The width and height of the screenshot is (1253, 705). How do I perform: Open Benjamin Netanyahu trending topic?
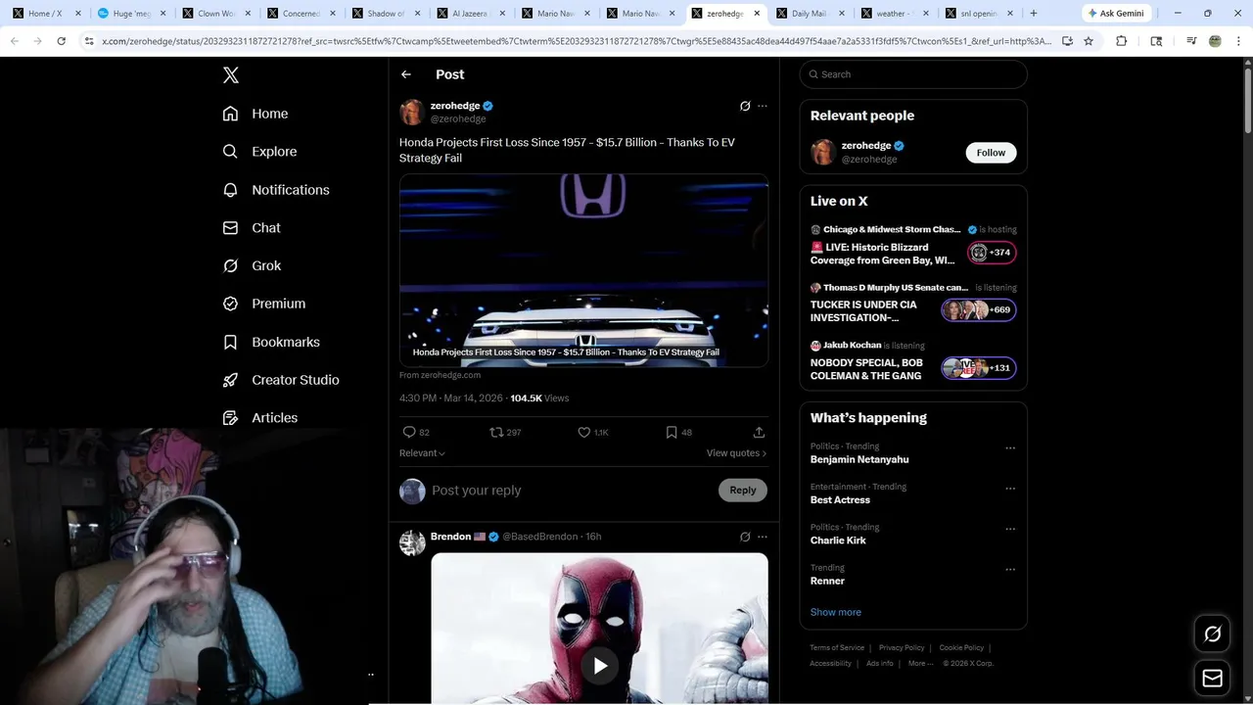pos(859,459)
